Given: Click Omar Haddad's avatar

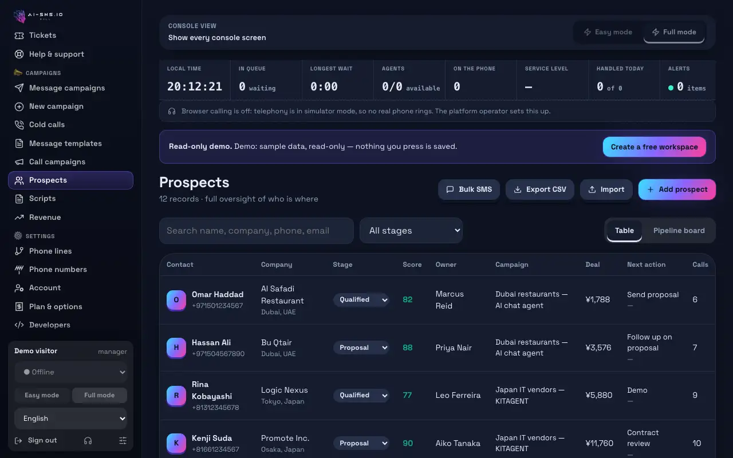Looking at the screenshot, I should click(x=176, y=300).
